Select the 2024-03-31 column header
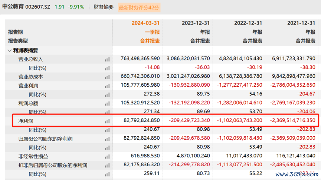Screen dimensions: 321x180 [145, 23]
